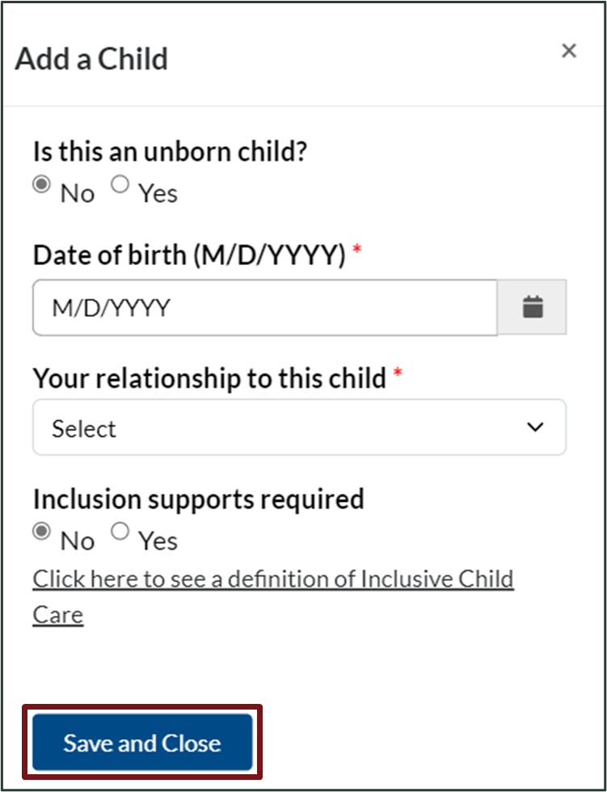Click the Yes label beside unborn child radio
This screenshot has width=607, height=792.
click(x=158, y=194)
